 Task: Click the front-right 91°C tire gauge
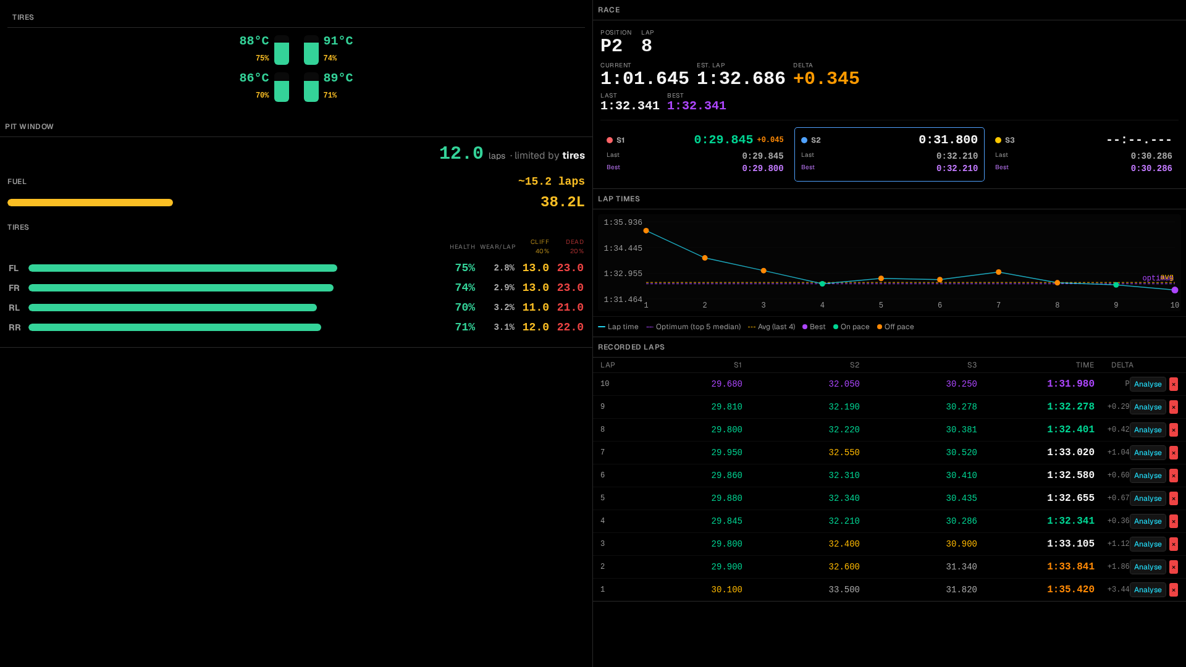pyautogui.click(x=311, y=50)
